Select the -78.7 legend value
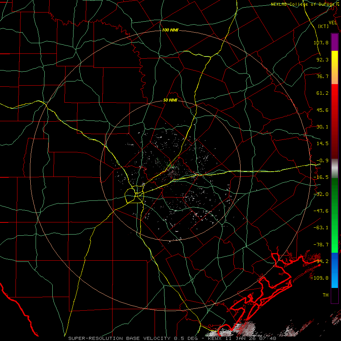This screenshot has width=341, height=341. click(321, 245)
